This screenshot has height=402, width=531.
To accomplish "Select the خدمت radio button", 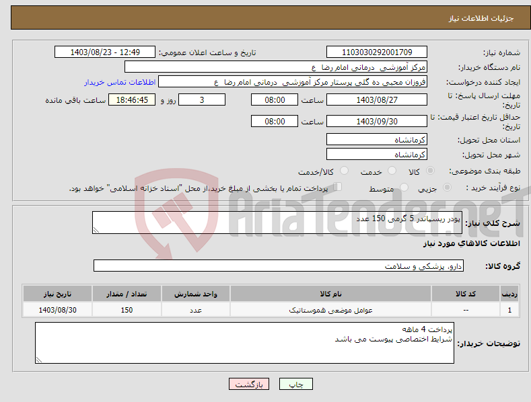I will (392, 171).
